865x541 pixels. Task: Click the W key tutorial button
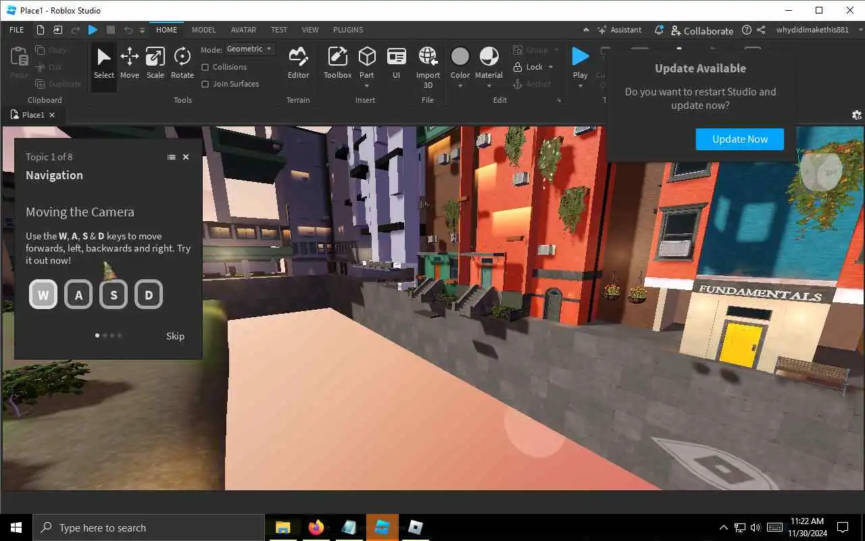click(x=43, y=295)
